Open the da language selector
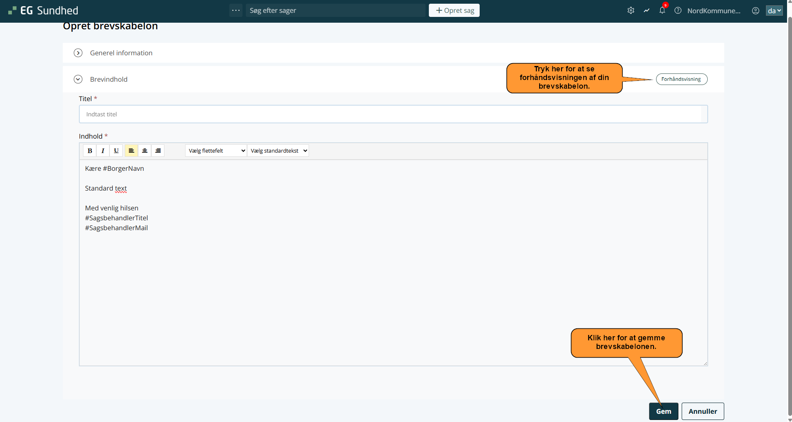 pyautogui.click(x=774, y=11)
